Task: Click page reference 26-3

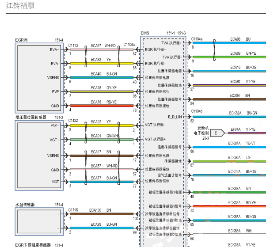Action: [x=205, y=138]
